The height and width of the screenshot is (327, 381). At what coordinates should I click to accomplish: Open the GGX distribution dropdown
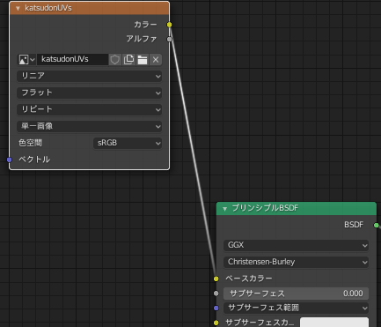[x=296, y=245]
